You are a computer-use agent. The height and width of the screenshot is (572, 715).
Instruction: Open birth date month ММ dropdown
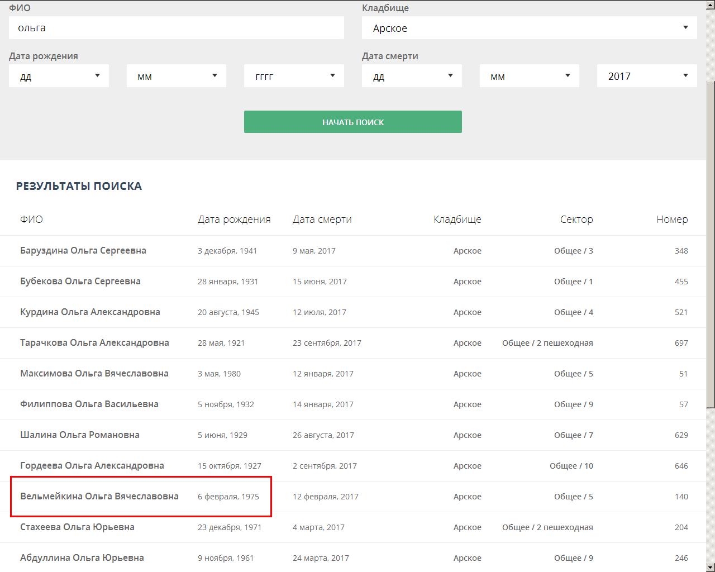[177, 76]
